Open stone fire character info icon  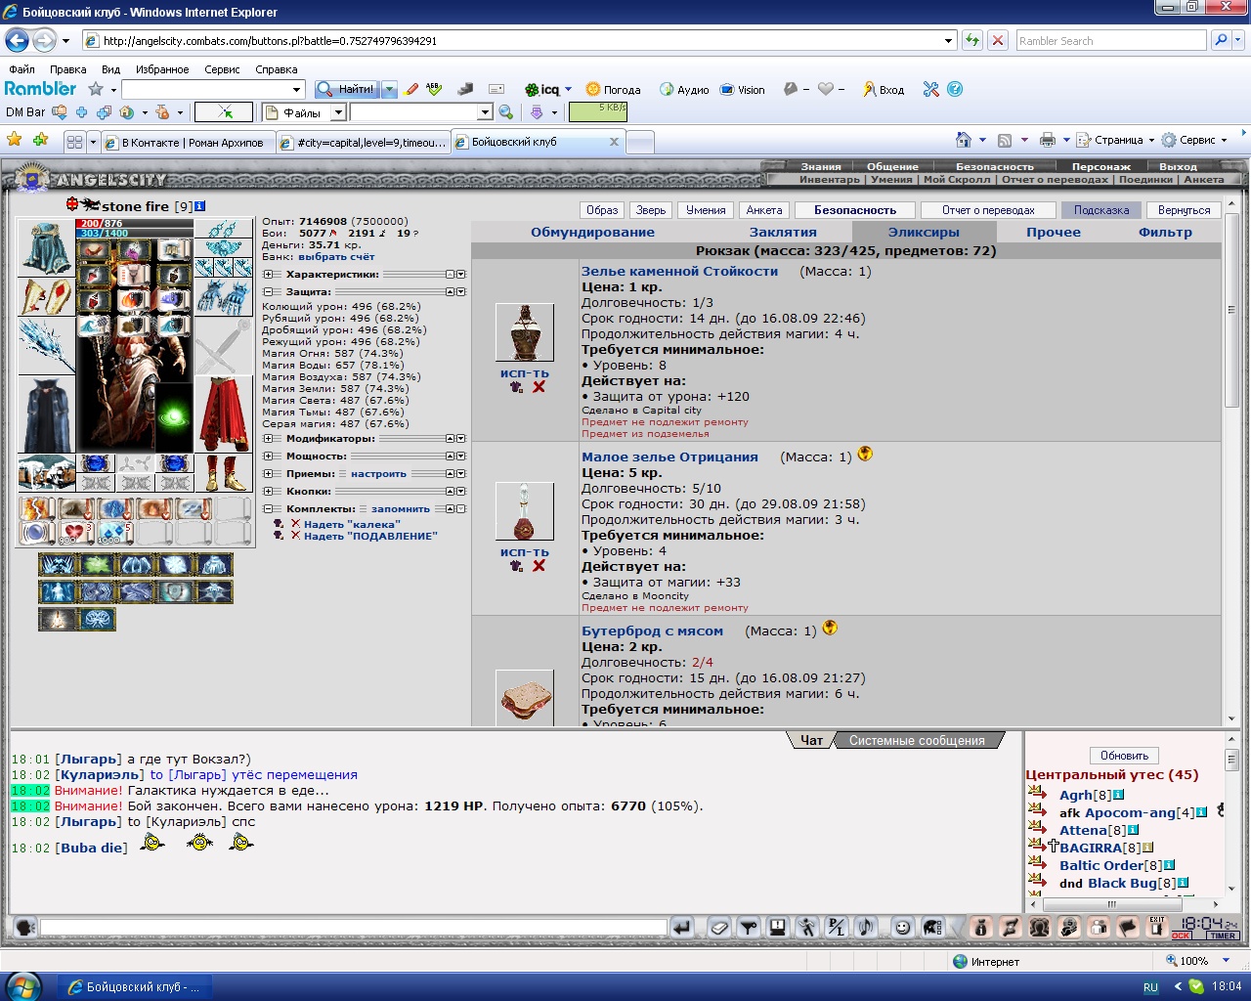point(200,206)
